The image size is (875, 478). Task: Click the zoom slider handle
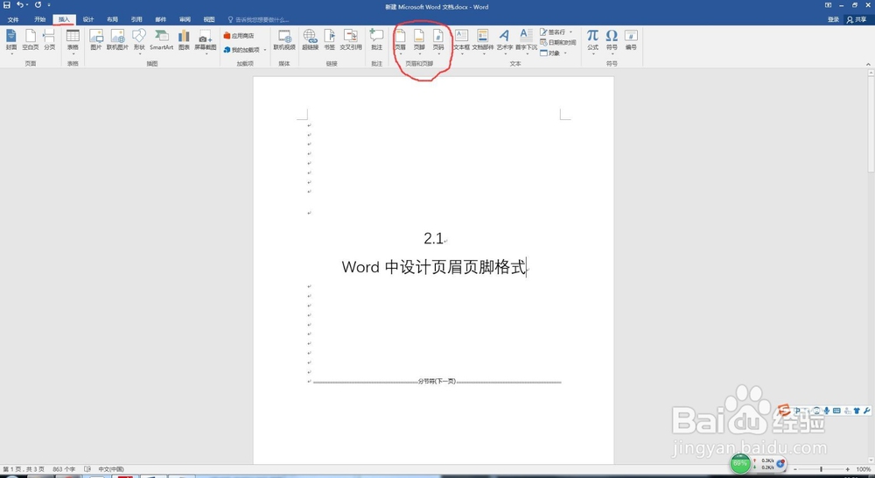[821, 469]
